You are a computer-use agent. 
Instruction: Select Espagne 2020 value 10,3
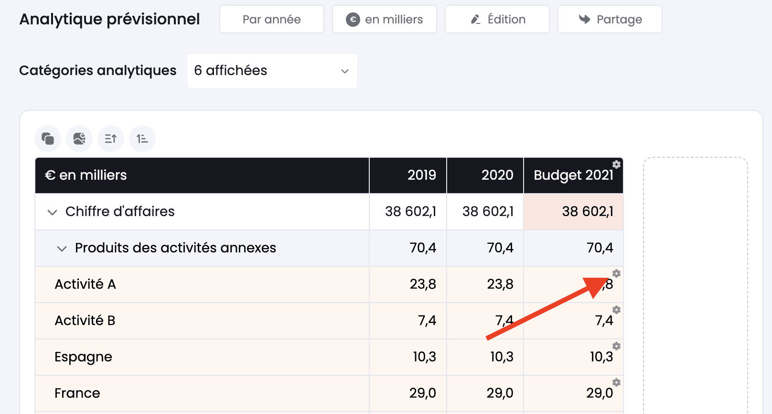coord(485,357)
